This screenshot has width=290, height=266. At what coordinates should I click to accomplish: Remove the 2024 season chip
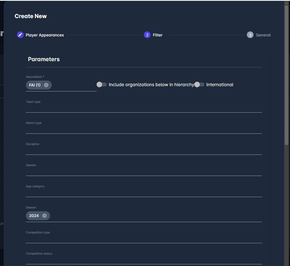click(45, 216)
